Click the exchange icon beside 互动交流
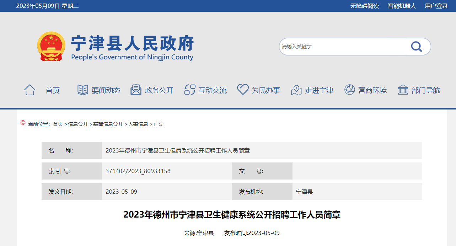The image size is (456, 246). click(190, 90)
